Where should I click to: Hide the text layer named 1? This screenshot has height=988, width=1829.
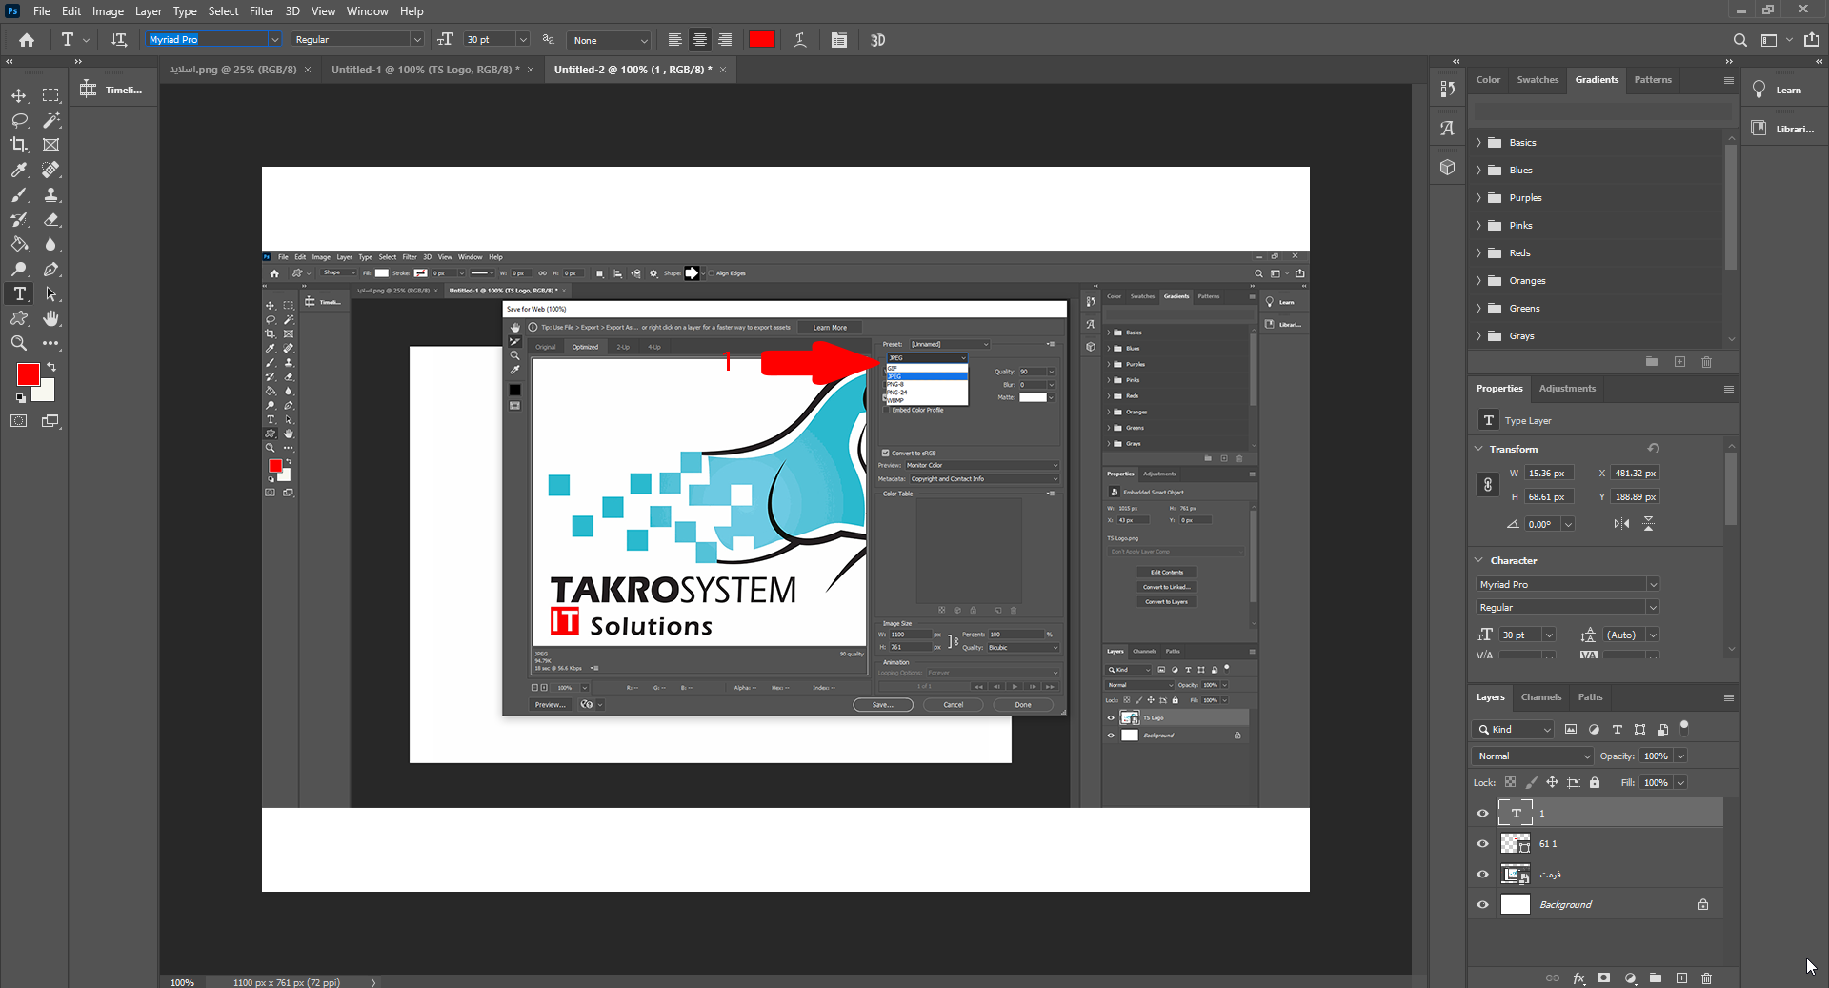click(1482, 814)
